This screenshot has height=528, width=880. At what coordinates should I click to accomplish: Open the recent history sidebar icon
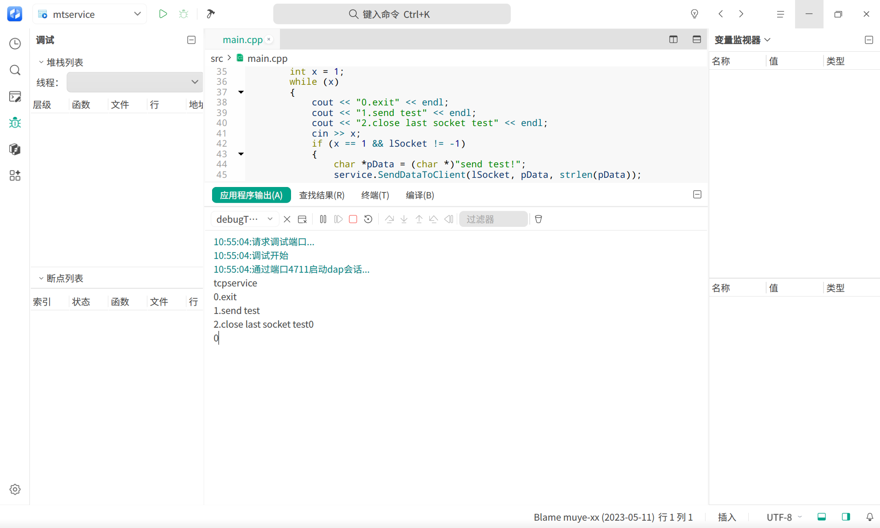pos(15,44)
